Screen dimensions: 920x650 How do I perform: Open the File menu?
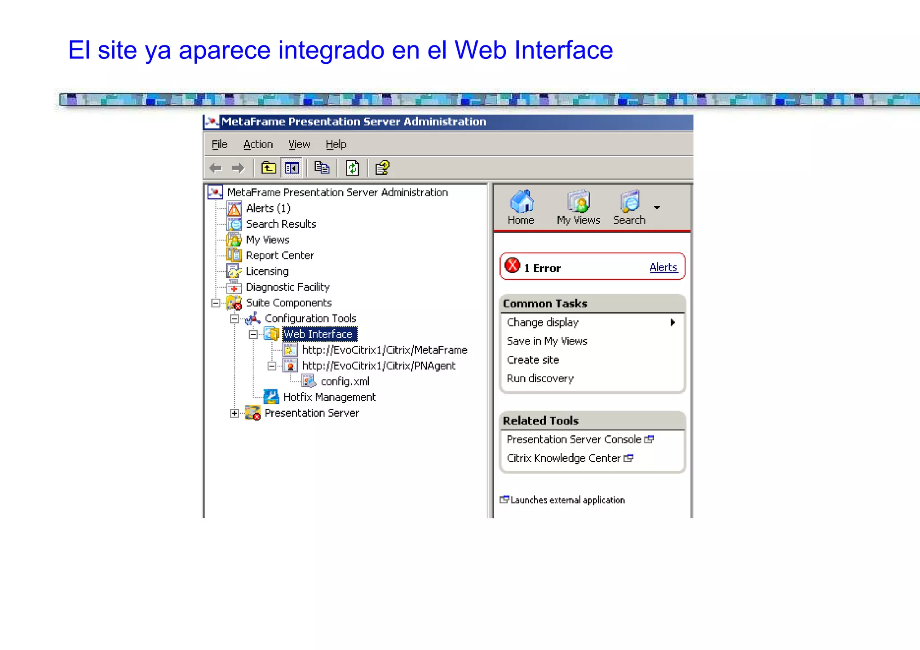pos(220,144)
